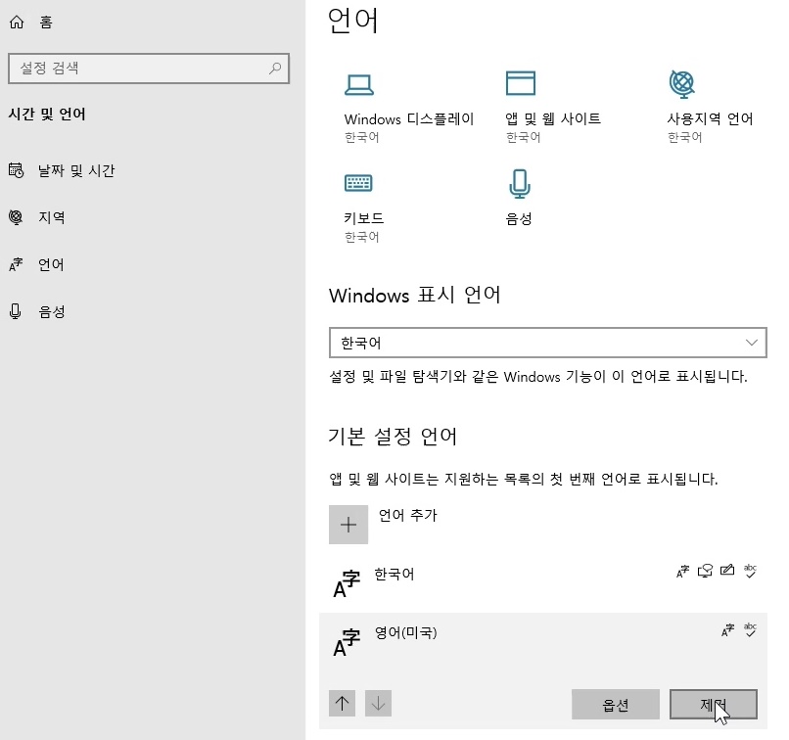
Task: Click the home icon next to 홈
Action: (17, 23)
